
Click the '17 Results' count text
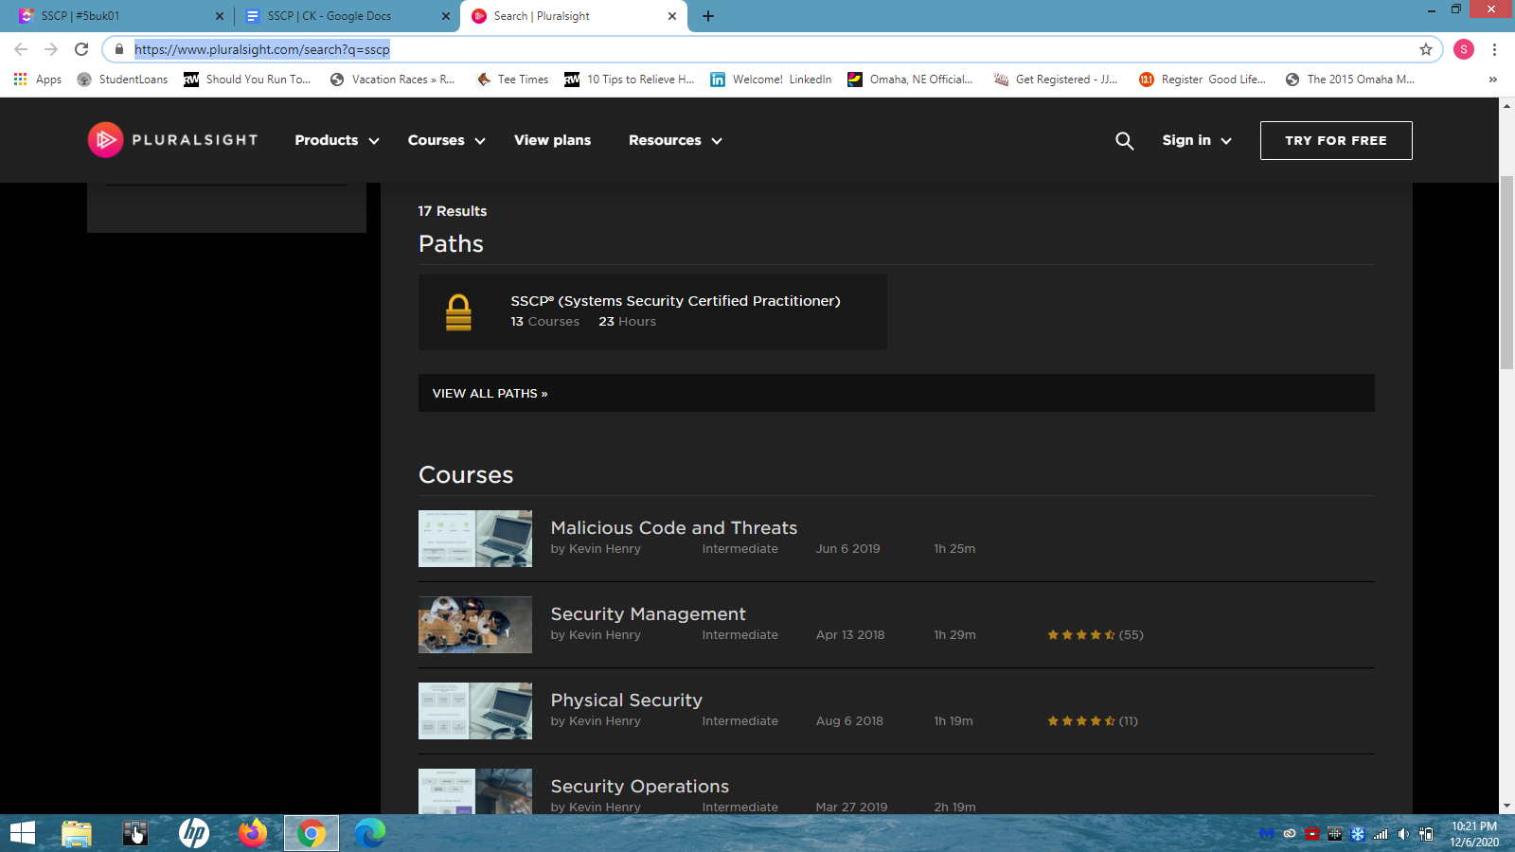[453, 211]
